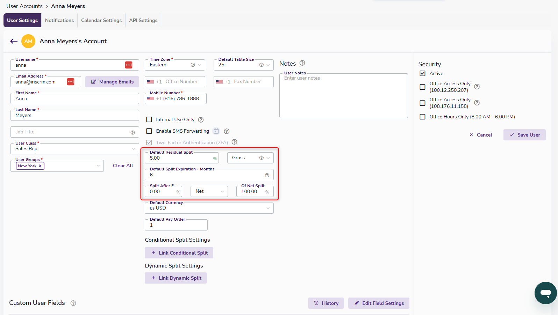Viewport: 558px width, 315px height.
Task: Click the Of Net Split field
Action: [255, 191]
